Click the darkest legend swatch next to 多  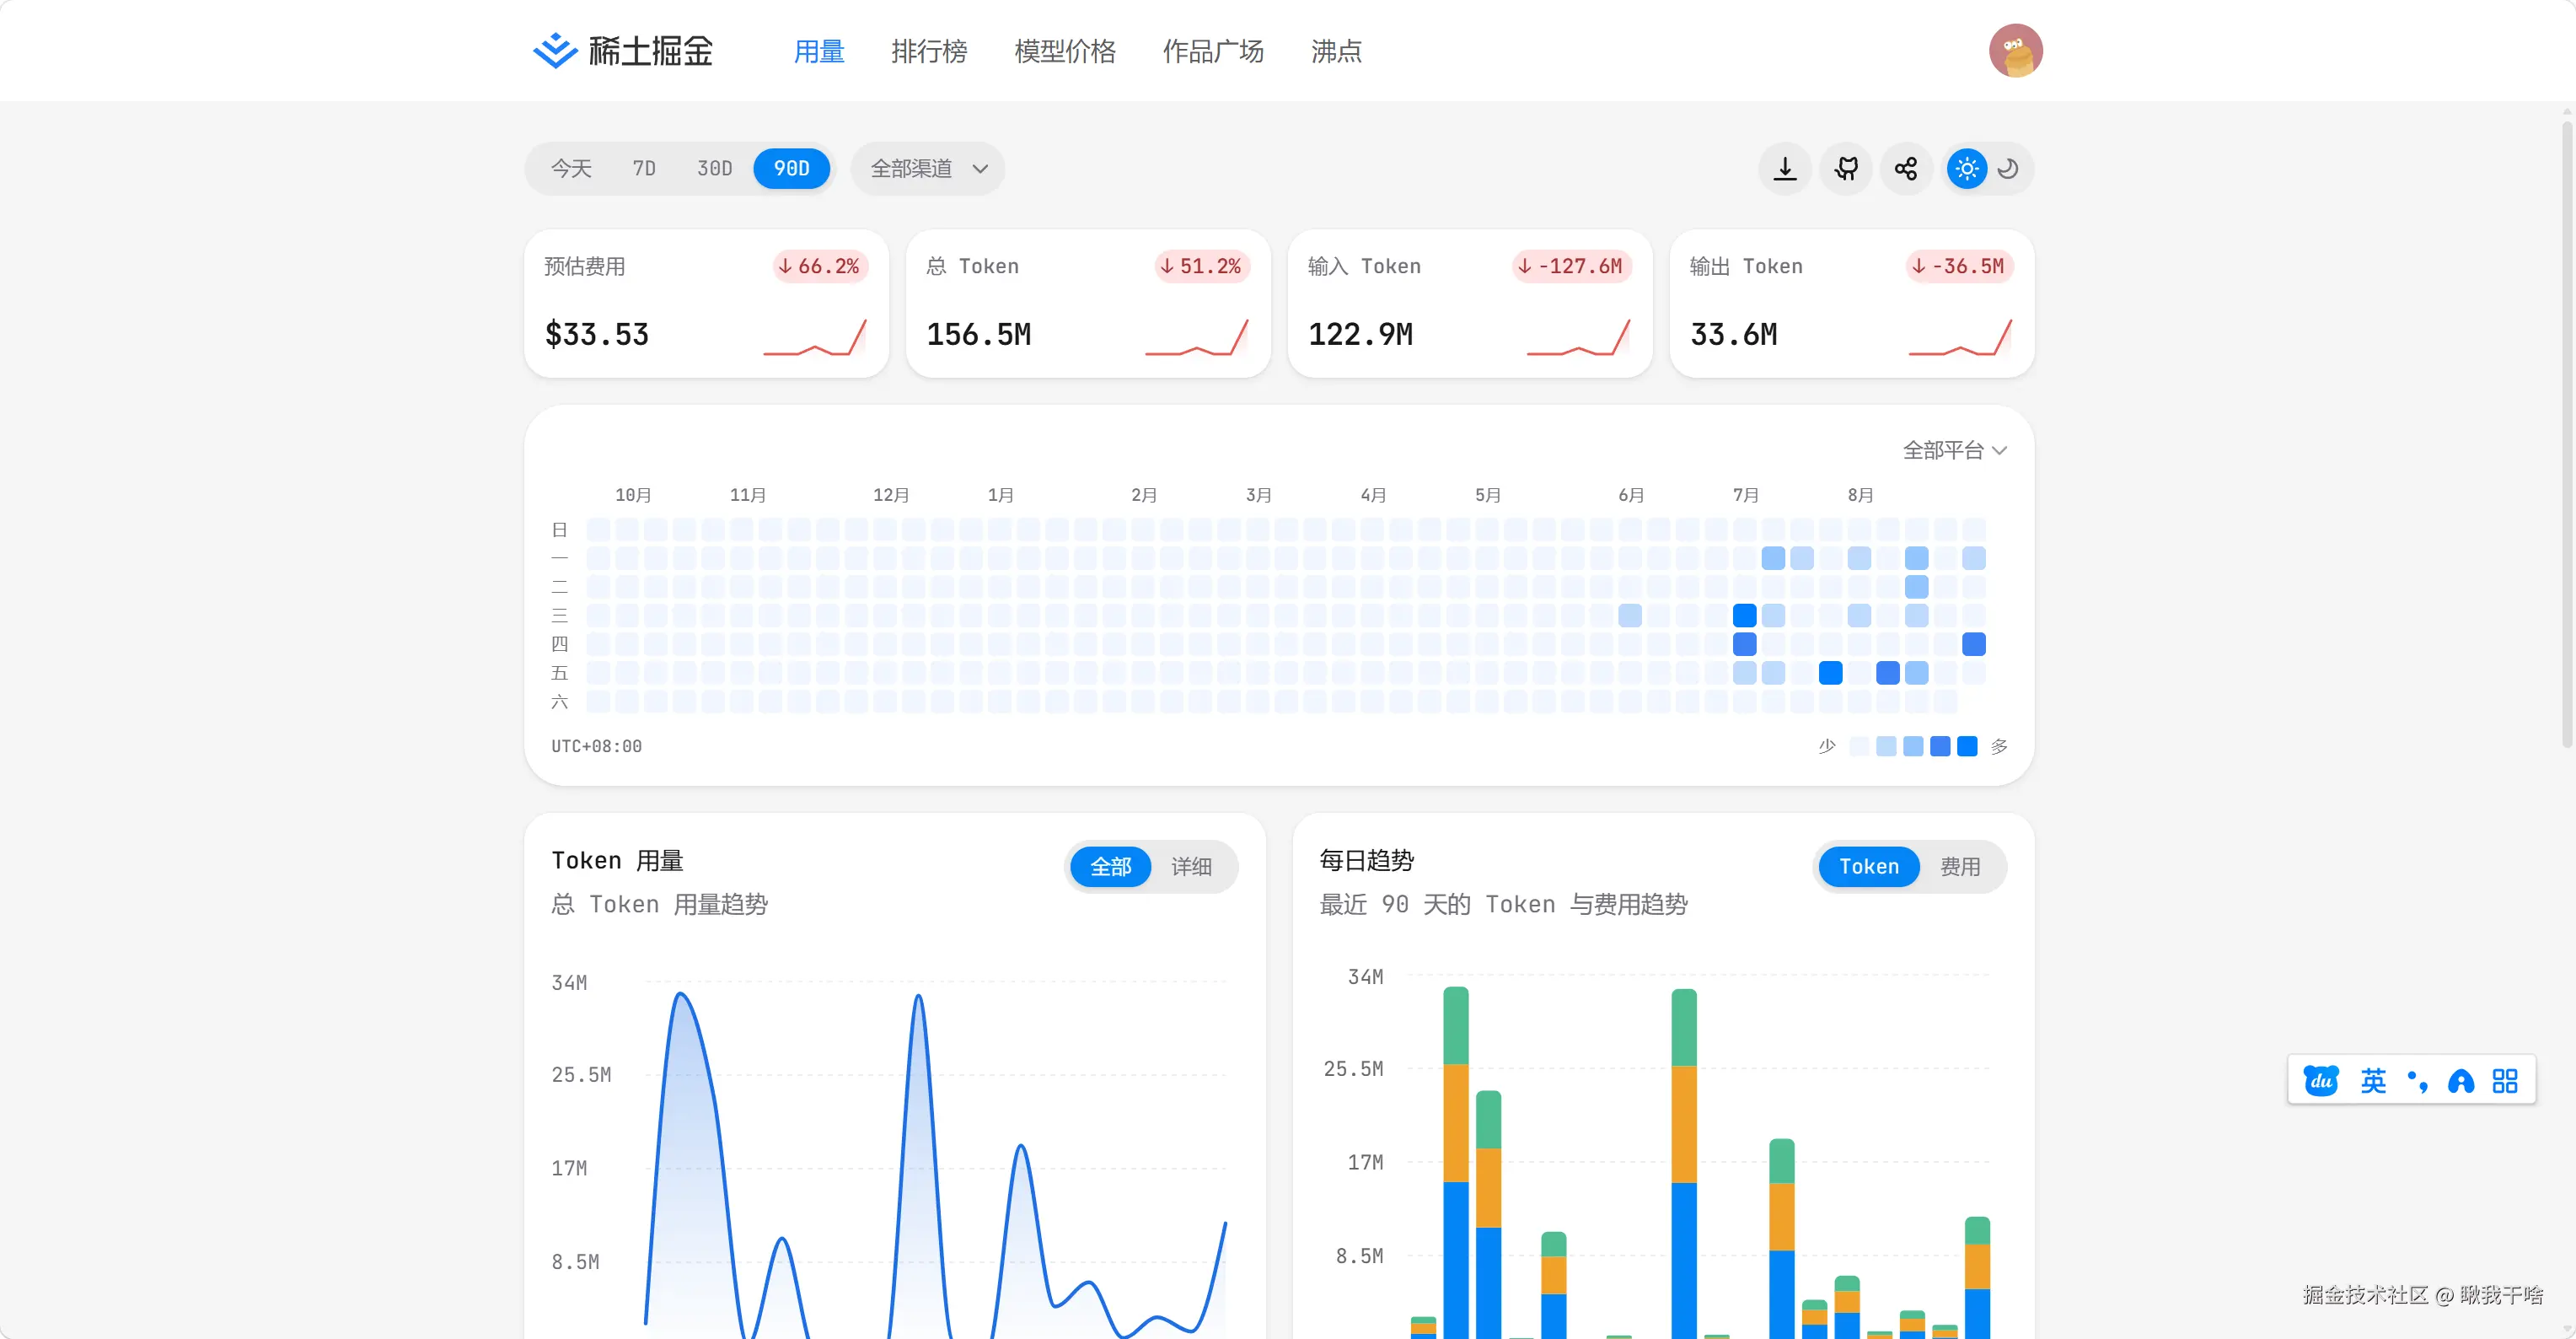tap(1967, 746)
